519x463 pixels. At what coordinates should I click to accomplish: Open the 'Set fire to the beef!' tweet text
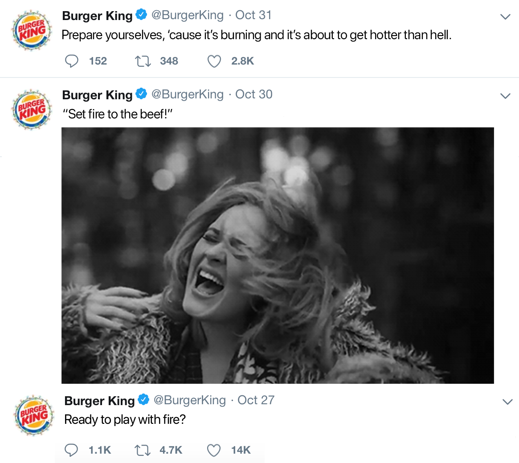(x=118, y=114)
